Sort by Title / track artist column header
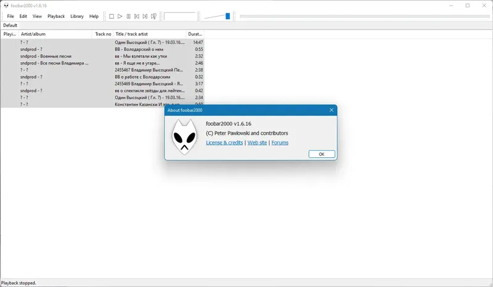Image resolution: width=493 pixels, height=287 pixels. [x=150, y=34]
